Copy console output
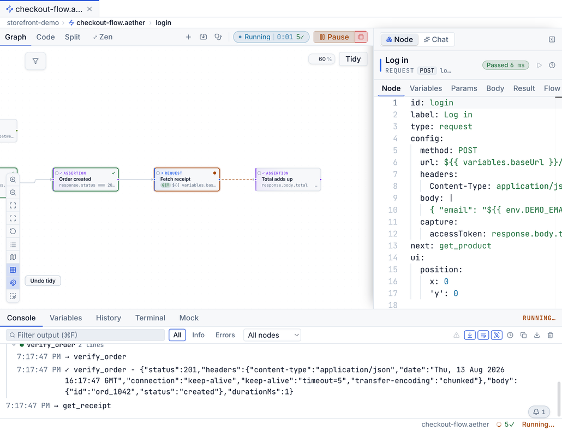The width and height of the screenshot is (562, 430). [x=523, y=336]
